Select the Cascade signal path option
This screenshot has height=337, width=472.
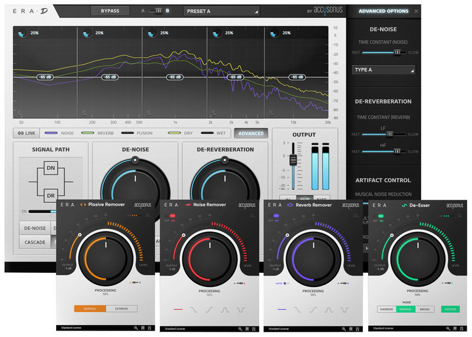(35, 242)
